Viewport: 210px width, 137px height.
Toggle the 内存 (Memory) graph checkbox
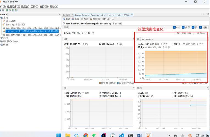click(x=183, y=27)
